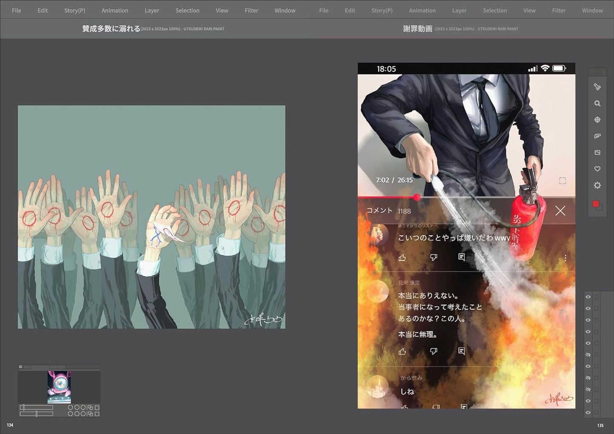The height and width of the screenshot is (434, 614).
Task: Select the pen tool in right toolbar
Action: pos(597,87)
